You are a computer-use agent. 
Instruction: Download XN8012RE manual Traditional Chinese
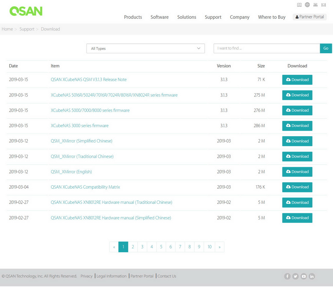tap(297, 203)
